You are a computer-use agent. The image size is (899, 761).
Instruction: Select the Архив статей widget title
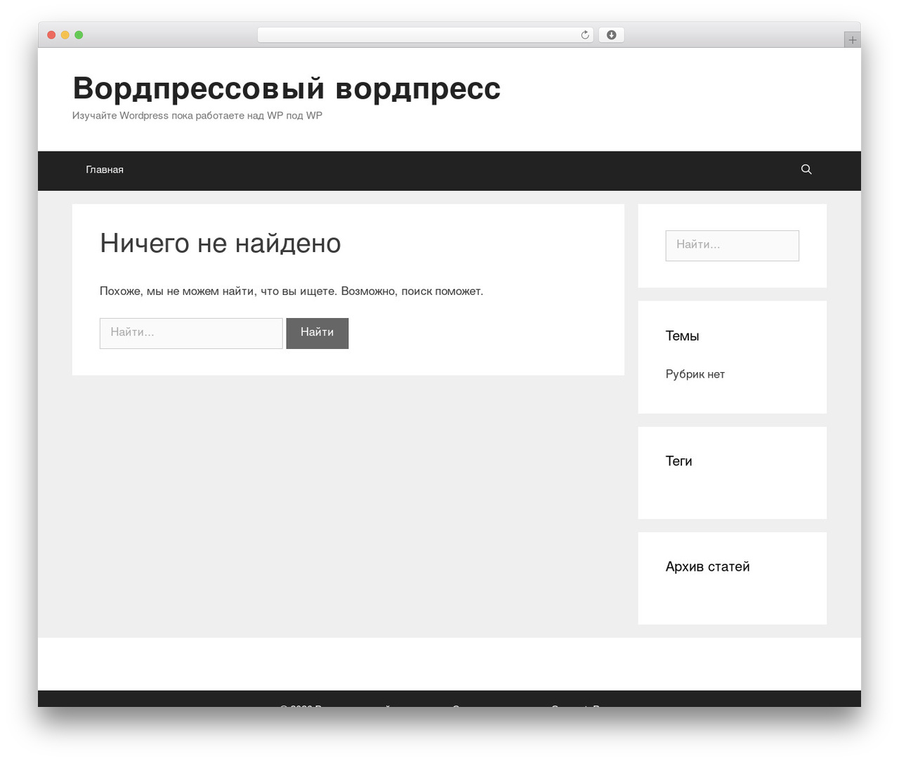tap(707, 567)
